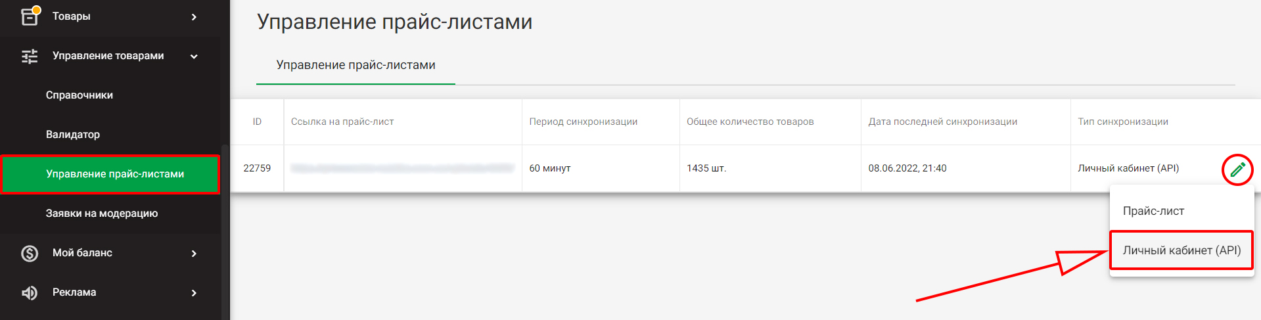This screenshot has width=1261, height=320.
Task: Select Личный кабинет (API) from dropdown
Action: 1181,250
